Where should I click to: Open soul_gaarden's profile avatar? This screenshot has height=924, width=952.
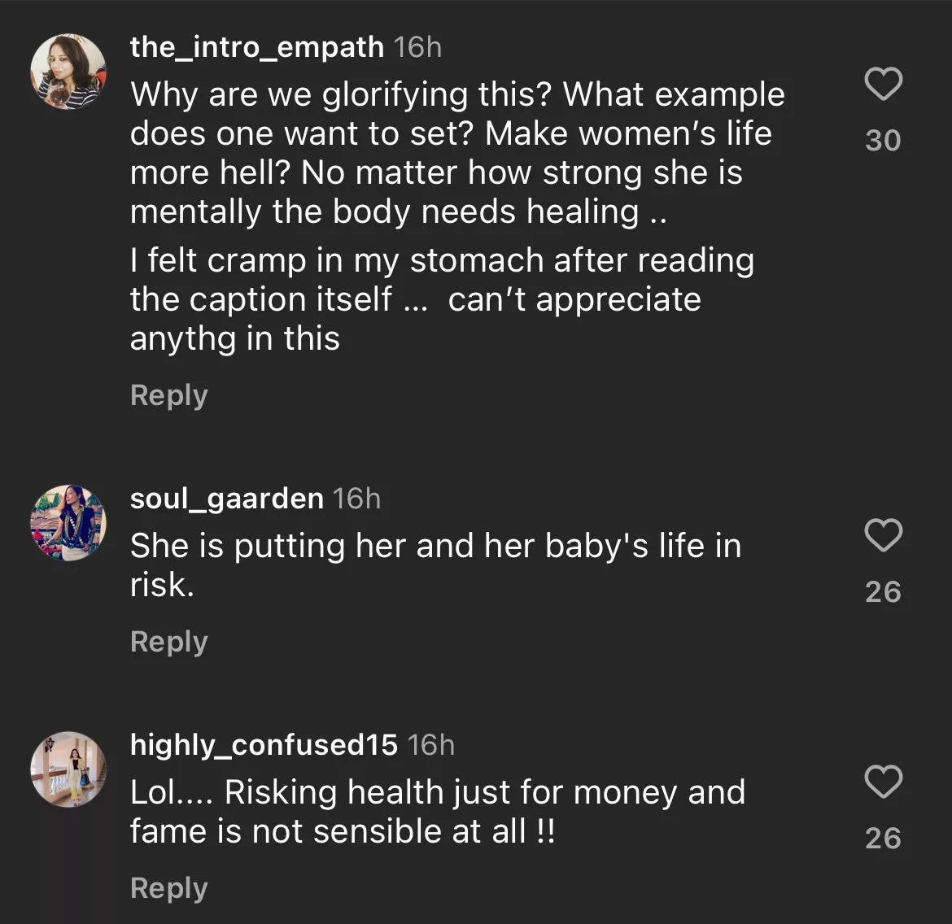(68, 523)
